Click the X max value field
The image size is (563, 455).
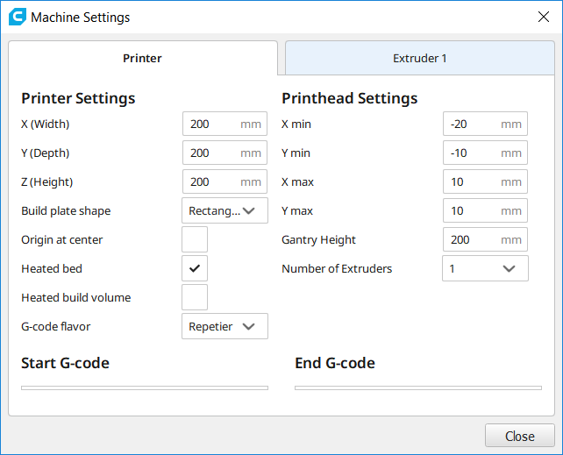(474, 181)
